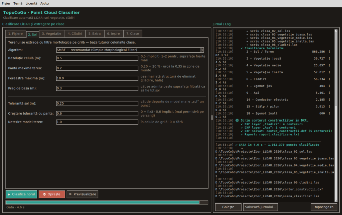Viewport: 342px width, 215px height.
Task: Click the Golește log button
Action: pyautogui.click(x=228, y=207)
